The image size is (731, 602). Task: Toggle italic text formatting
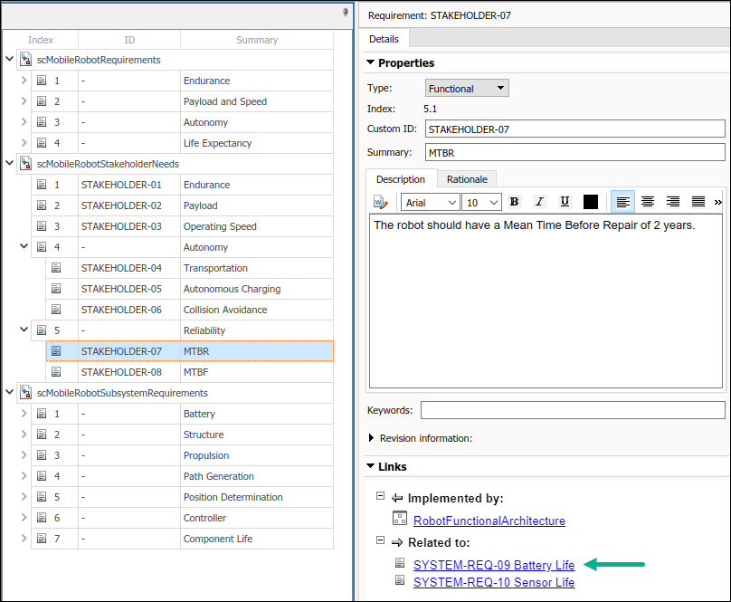click(x=540, y=202)
